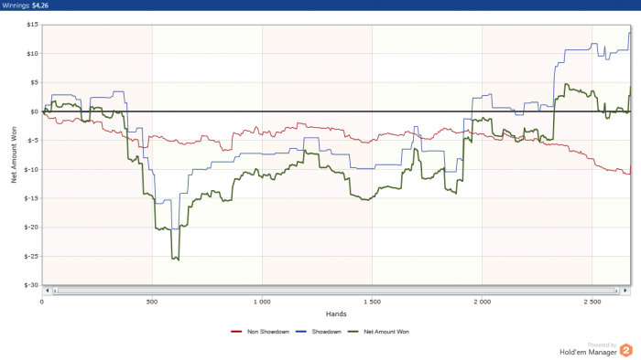The width and height of the screenshot is (641, 360).
Task: Click the $0 y-axis label
Action: click(x=34, y=111)
